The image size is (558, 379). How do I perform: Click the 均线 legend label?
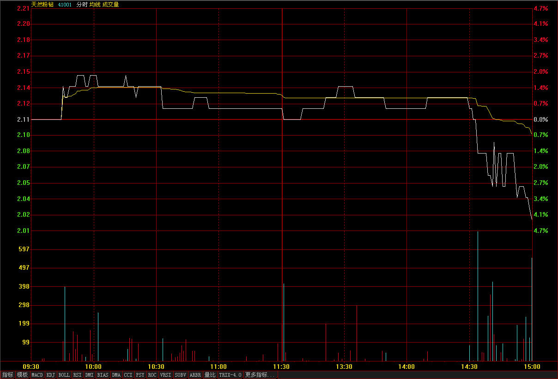95,4
